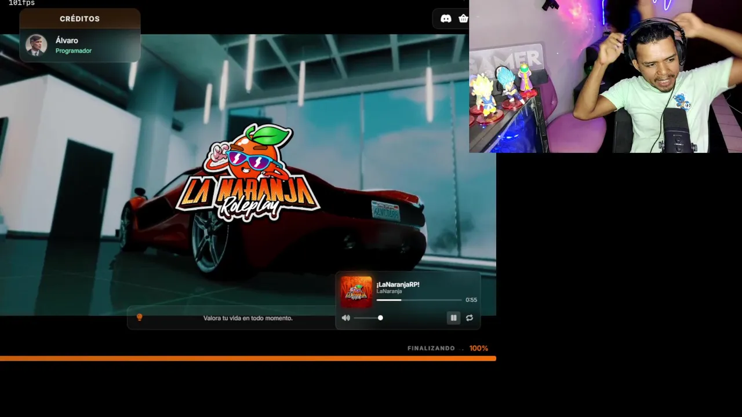Click the orange loading progress bar

[x=248, y=359]
